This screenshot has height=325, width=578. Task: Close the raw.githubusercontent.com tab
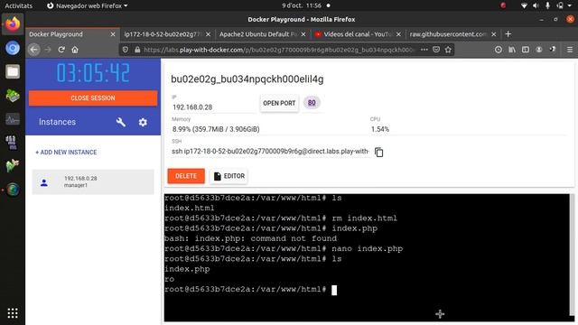point(494,34)
